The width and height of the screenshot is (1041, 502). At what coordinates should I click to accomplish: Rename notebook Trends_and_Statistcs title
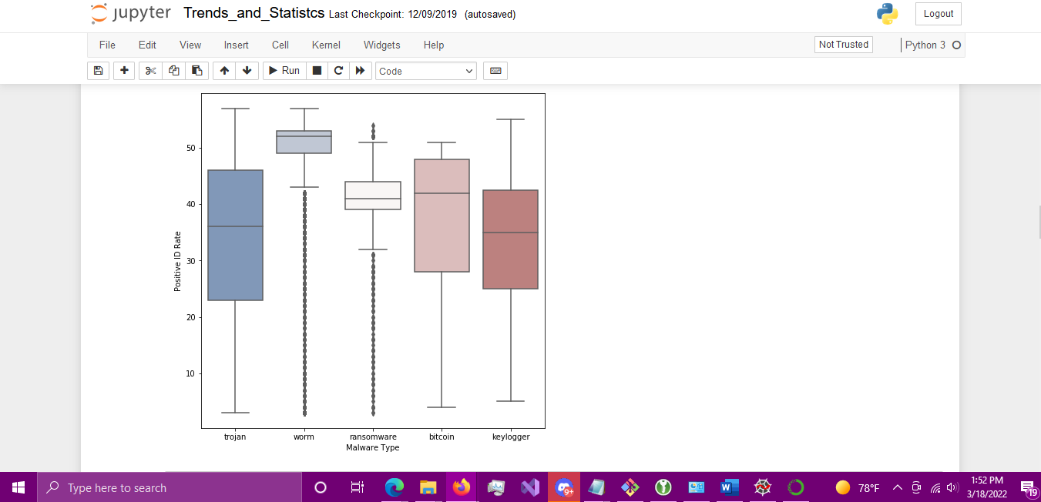click(x=254, y=14)
